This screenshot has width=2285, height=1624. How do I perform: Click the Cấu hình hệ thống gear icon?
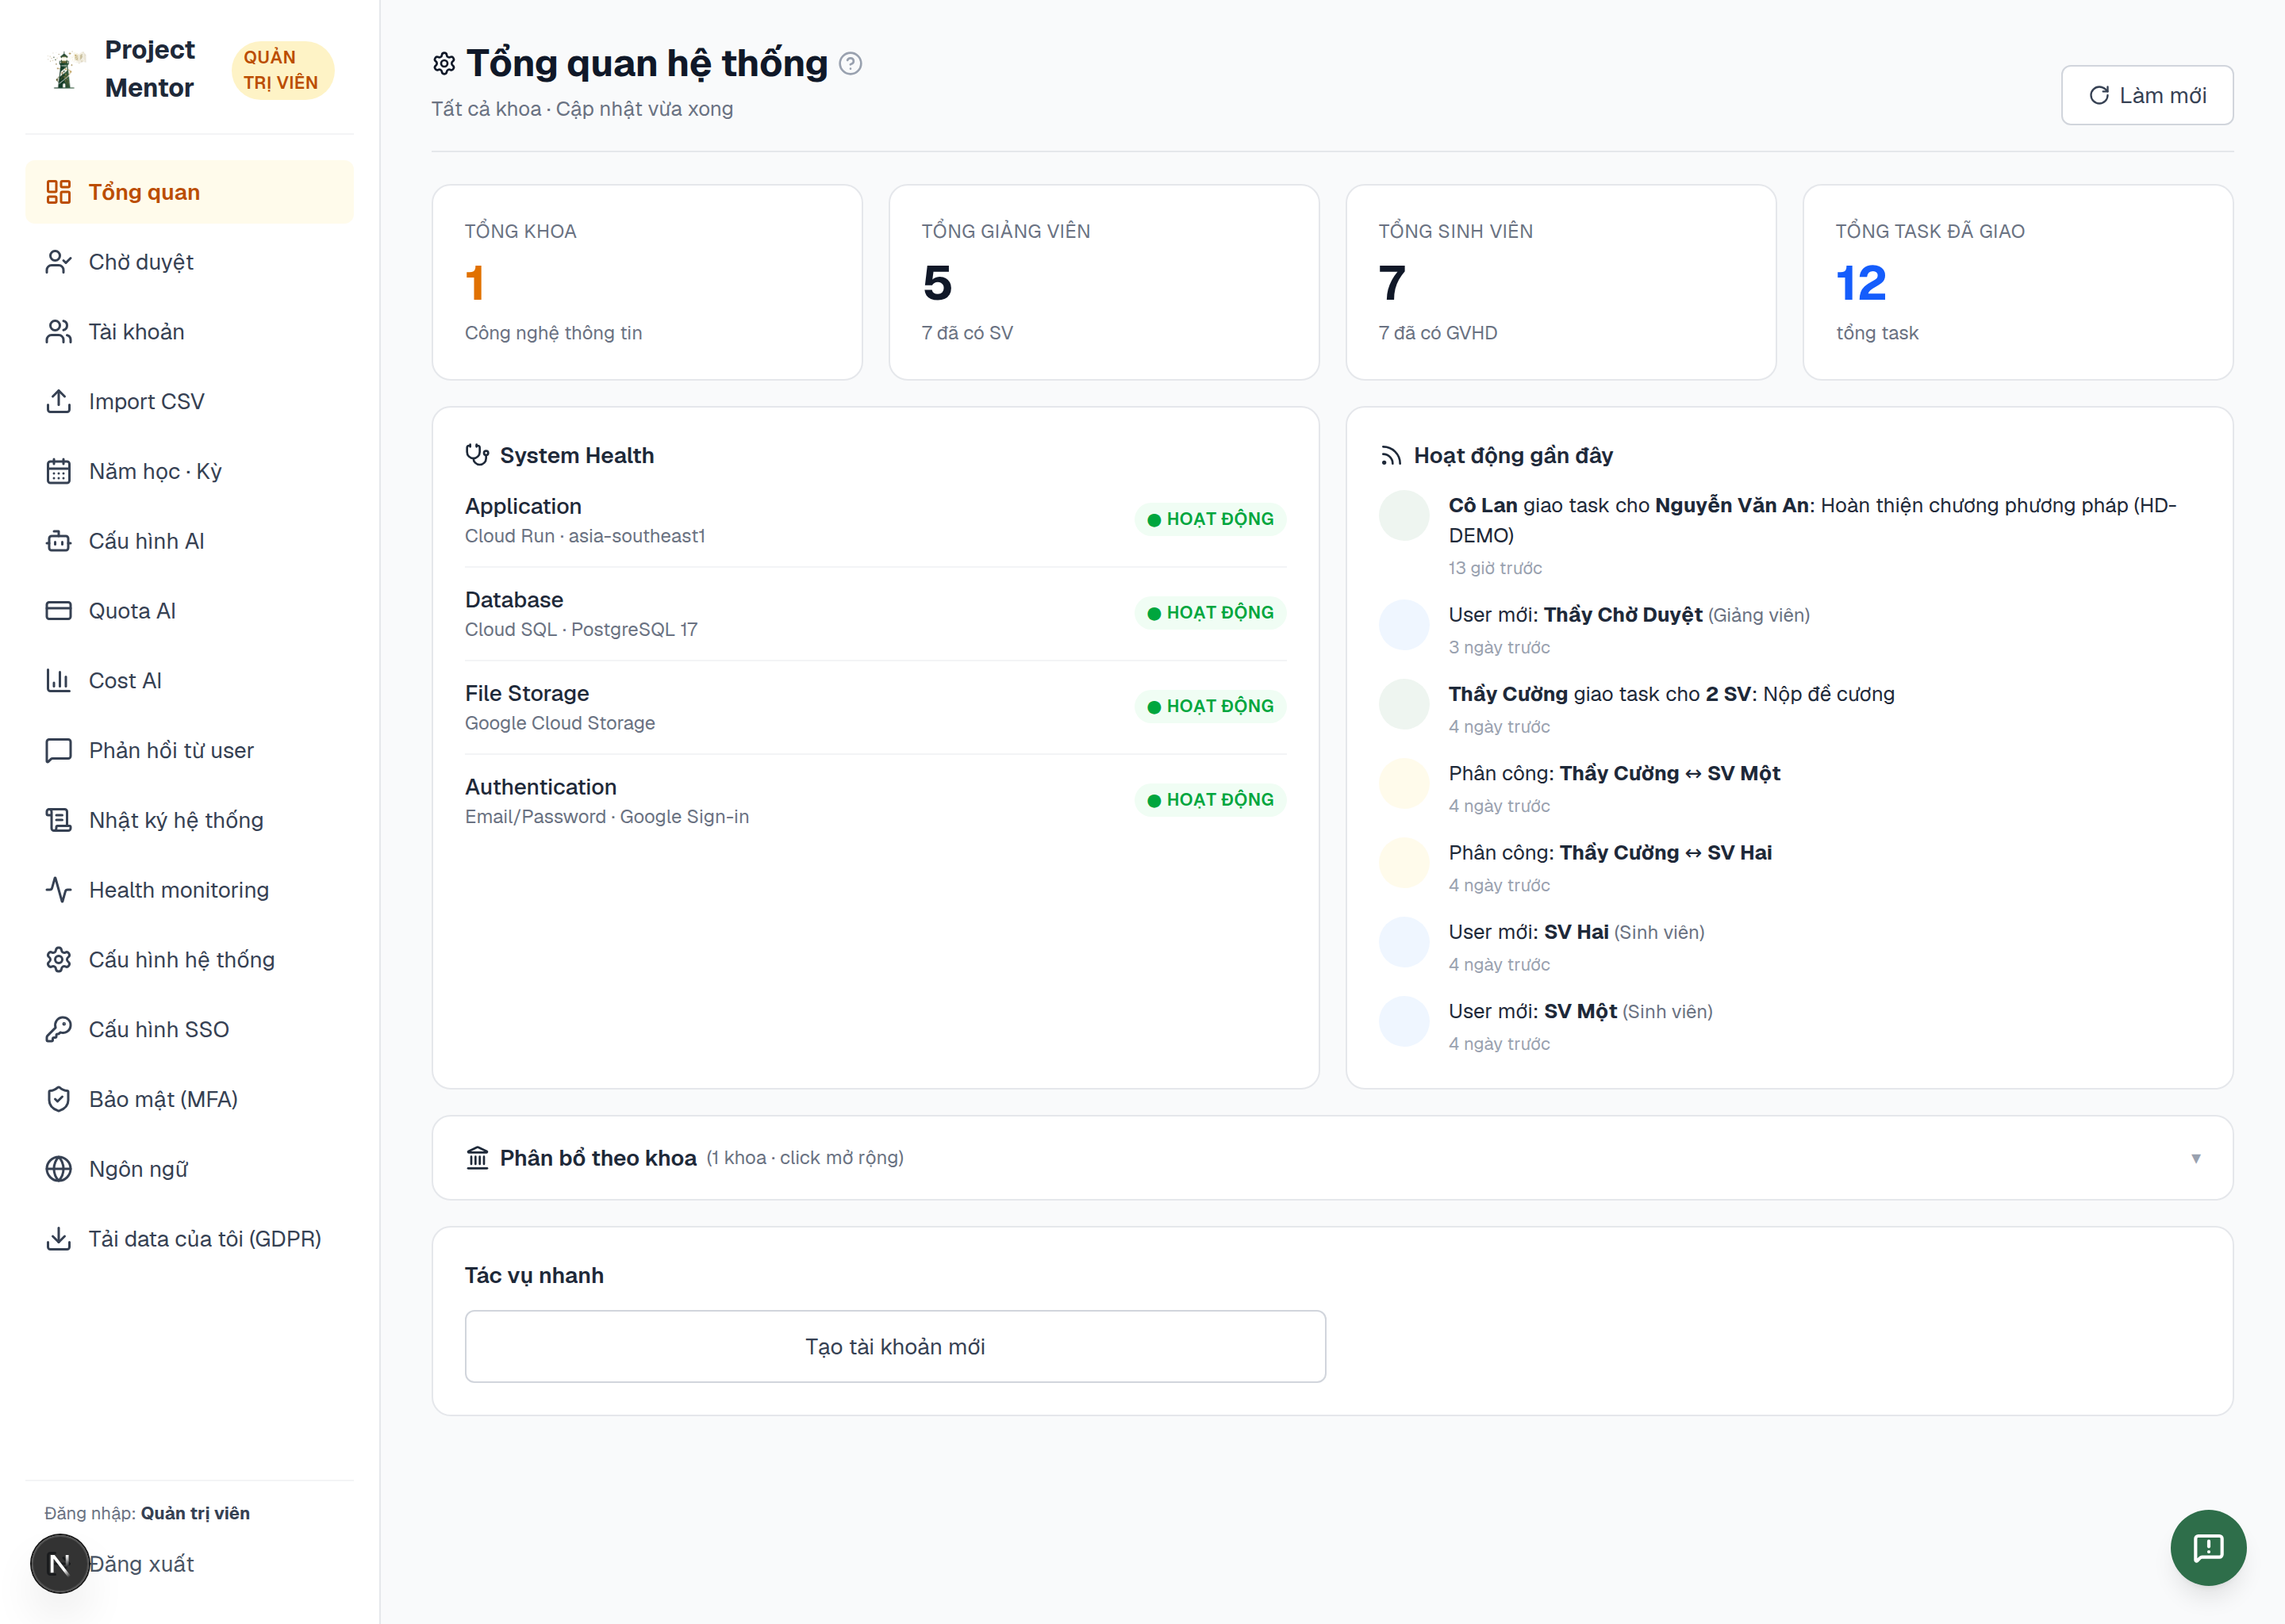click(x=59, y=960)
